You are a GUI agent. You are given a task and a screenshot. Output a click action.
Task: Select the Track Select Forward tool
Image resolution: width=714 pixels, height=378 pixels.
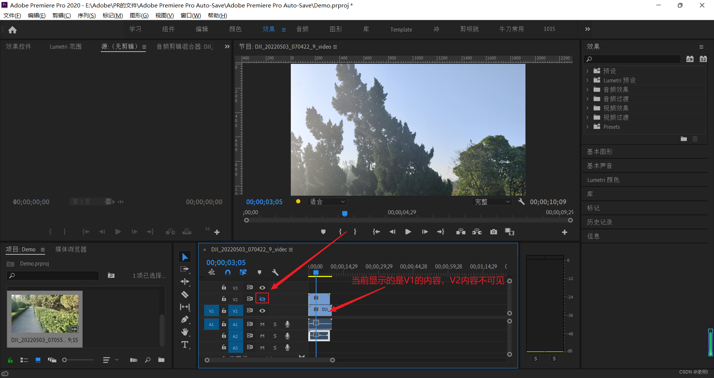tap(185, 269)
